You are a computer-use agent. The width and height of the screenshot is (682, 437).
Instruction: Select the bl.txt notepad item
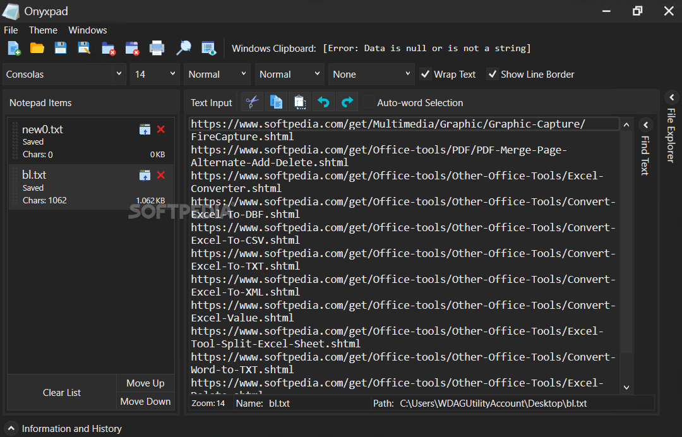[91, 187]
